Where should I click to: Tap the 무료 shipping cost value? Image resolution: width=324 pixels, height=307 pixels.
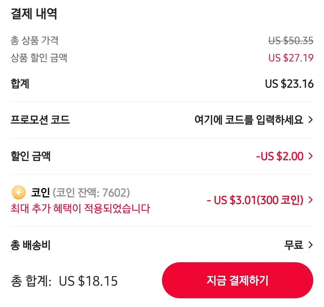coord(293,245)
